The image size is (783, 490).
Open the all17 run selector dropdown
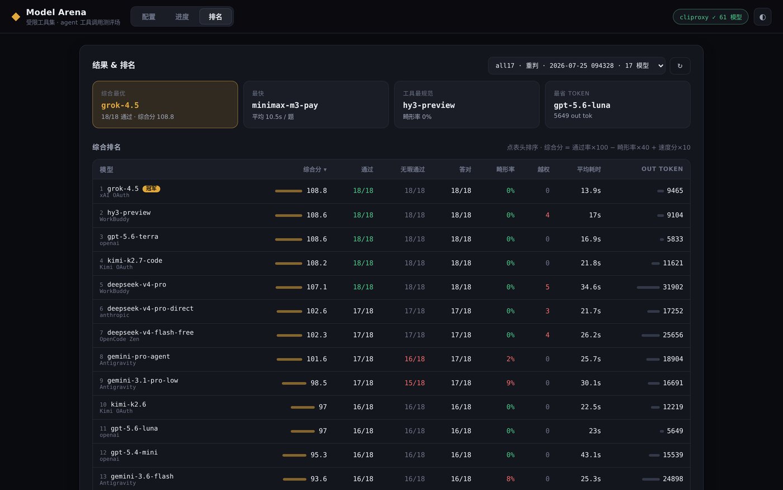coord(577,66)
